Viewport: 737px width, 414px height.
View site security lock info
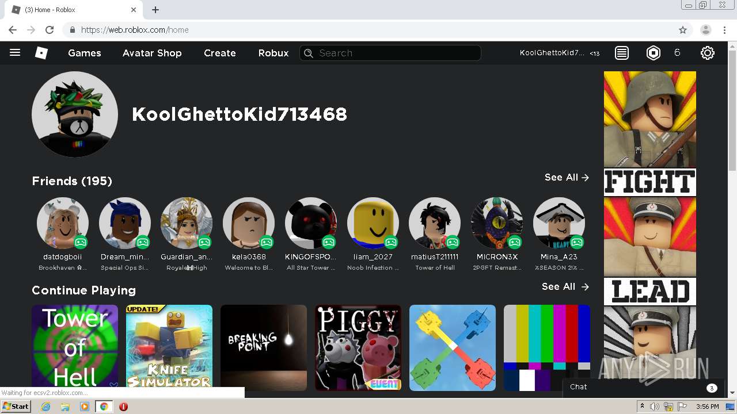coord(73,30)
